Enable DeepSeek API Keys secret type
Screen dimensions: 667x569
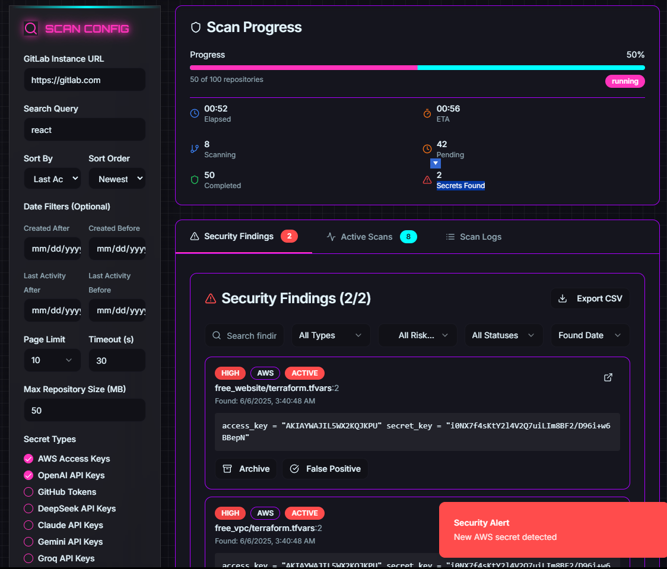tap(28, 508)
